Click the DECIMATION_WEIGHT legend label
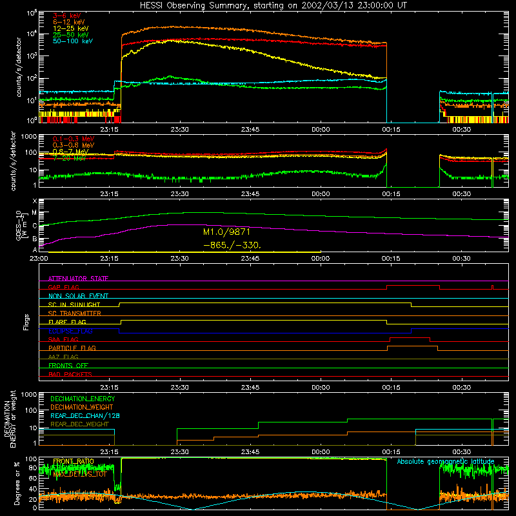Viewport: 516px width, 516px height. [x=82, y=407]
